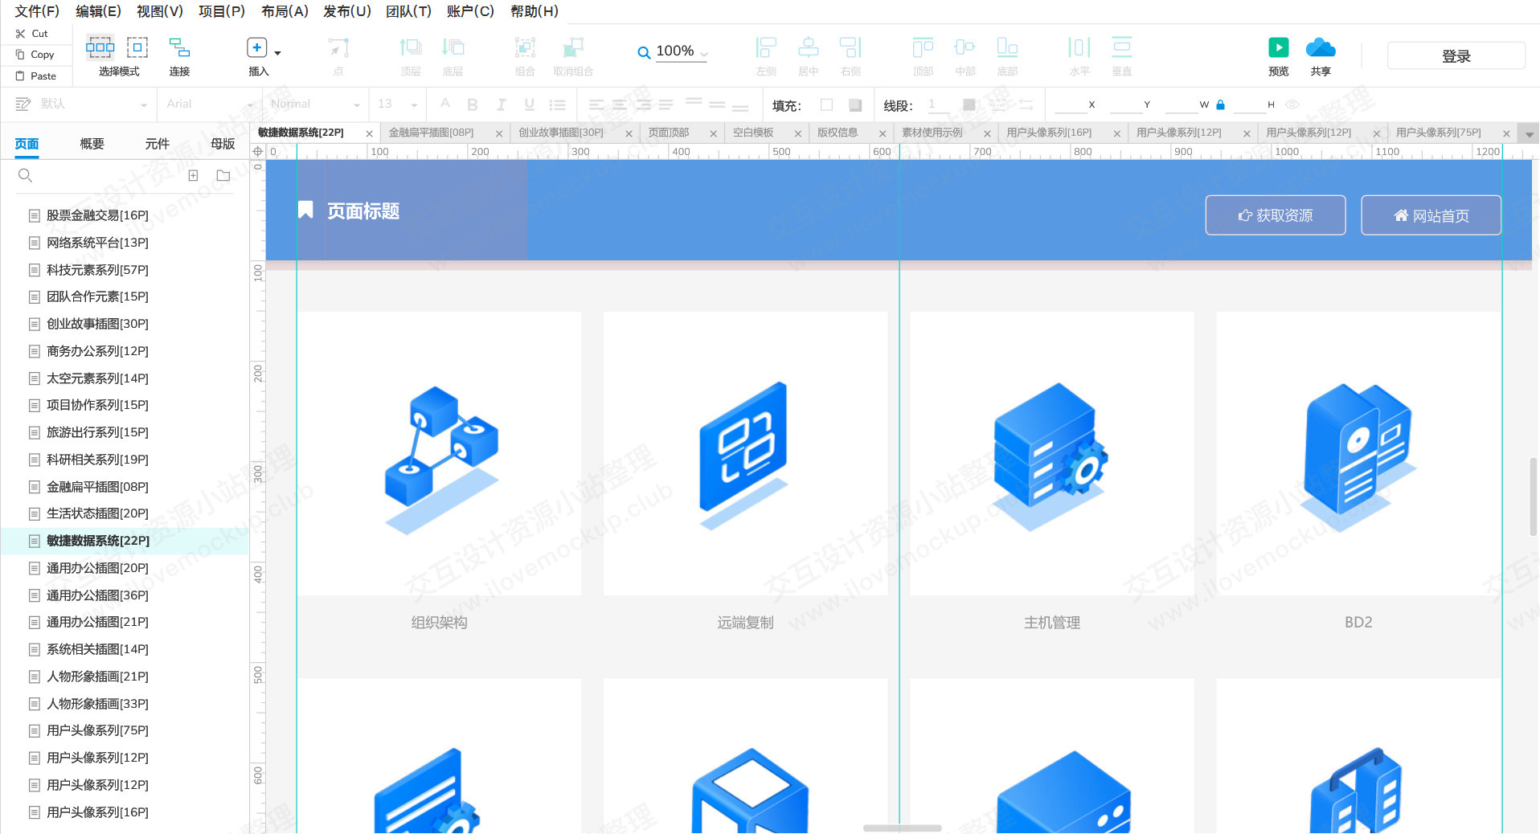Select the Connect (连接) tool icon
Viewport: 1540px width, 834px height.
[x=179, y=47]
